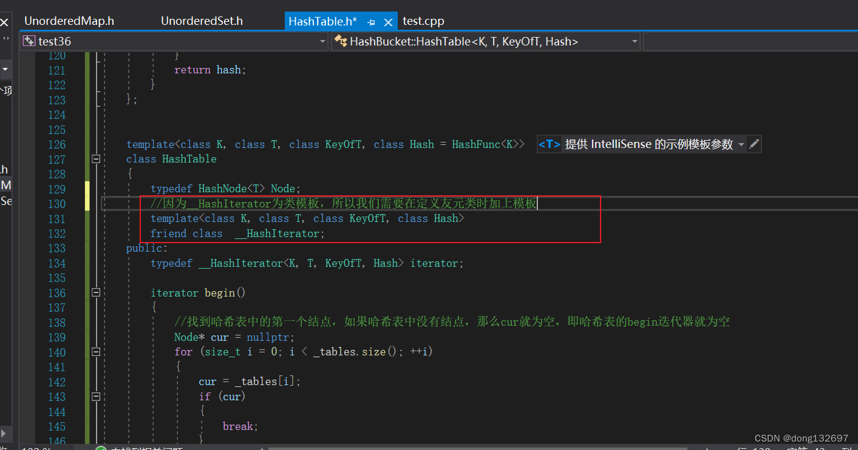Click the 'typedef __HashIterator' iterator line
858x450 pixels.
(307, 263)
